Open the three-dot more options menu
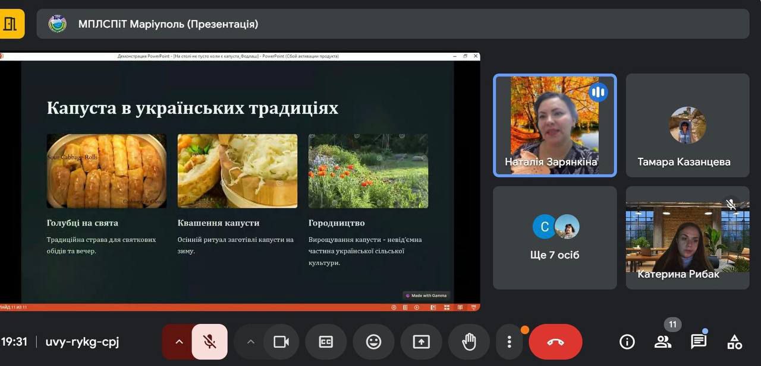Viewport: 761px width, 366px height. click(509, 342)
